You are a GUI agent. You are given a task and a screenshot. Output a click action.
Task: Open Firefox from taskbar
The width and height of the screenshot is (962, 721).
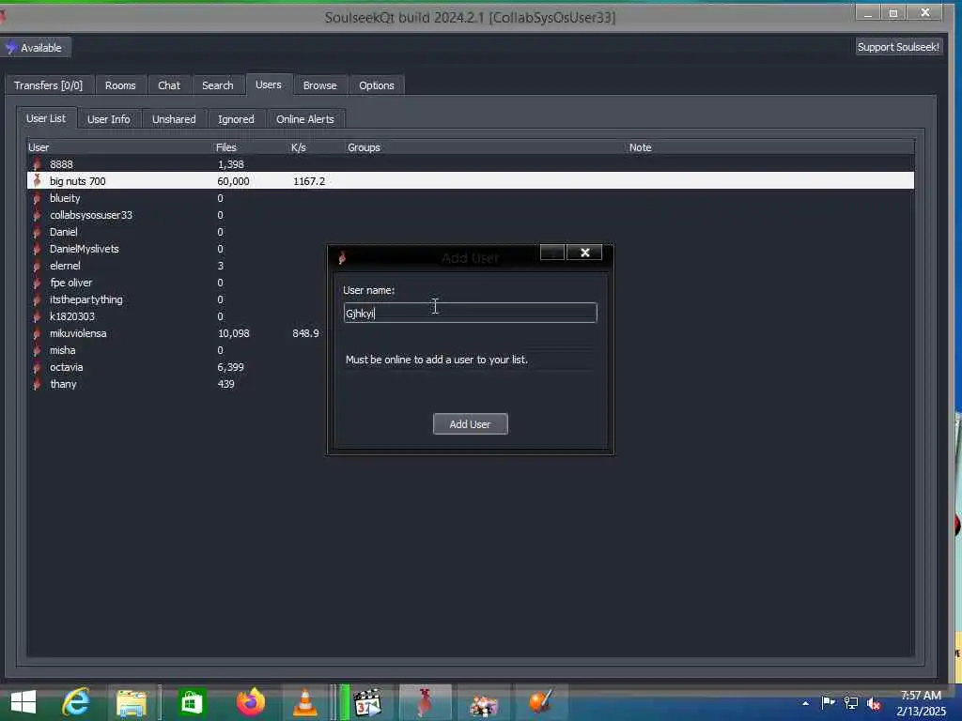point(250,702)
